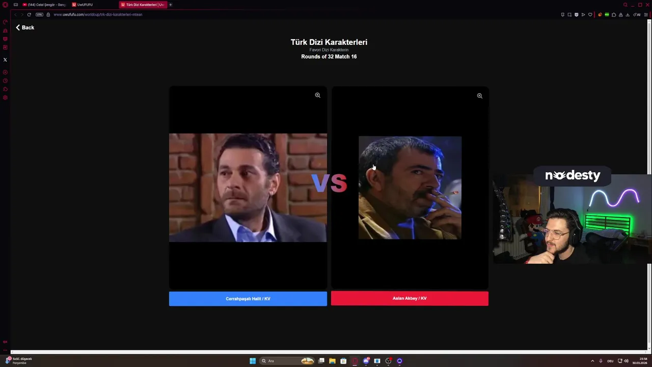Zoom into the Cerrahpaşalı Halit image
This screenshot has height=367, width=652.
(x=317, y=95)
